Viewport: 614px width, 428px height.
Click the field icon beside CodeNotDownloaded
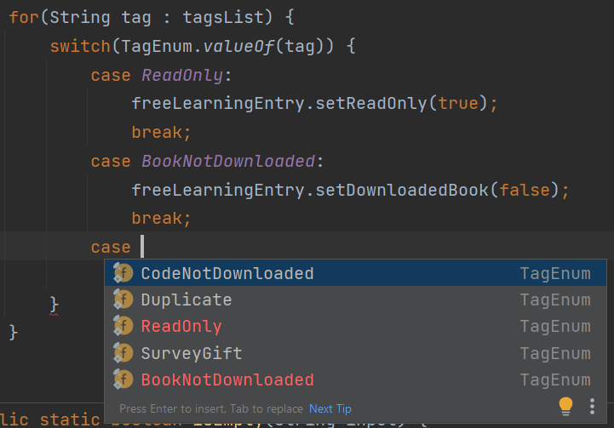pyautogui.click(x=123, y=273)
